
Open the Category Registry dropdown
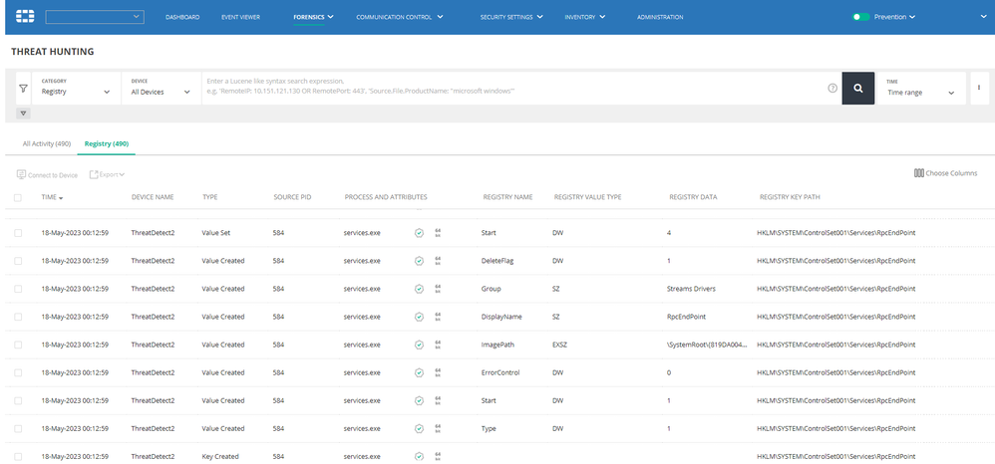(76, 92)
